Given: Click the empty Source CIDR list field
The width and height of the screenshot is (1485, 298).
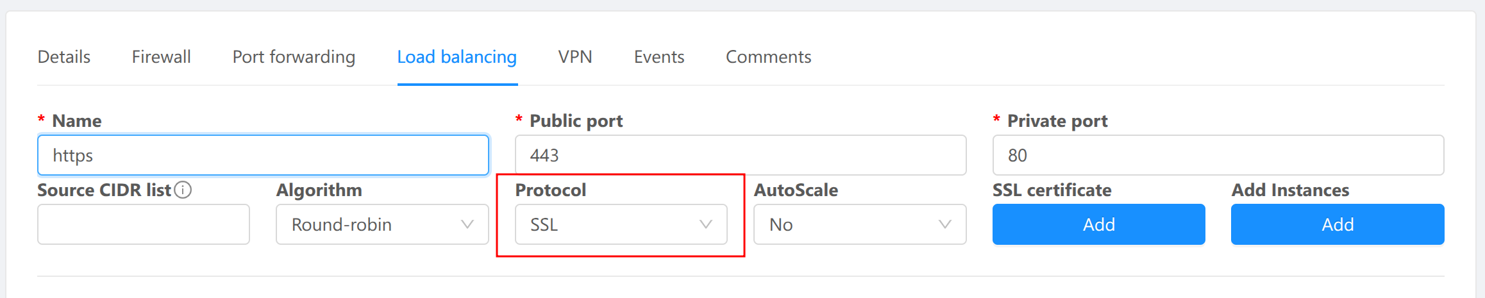Looking at the screenshot, I should (144, 224).
